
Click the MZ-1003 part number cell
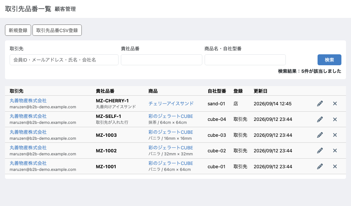tap(106, 135)
